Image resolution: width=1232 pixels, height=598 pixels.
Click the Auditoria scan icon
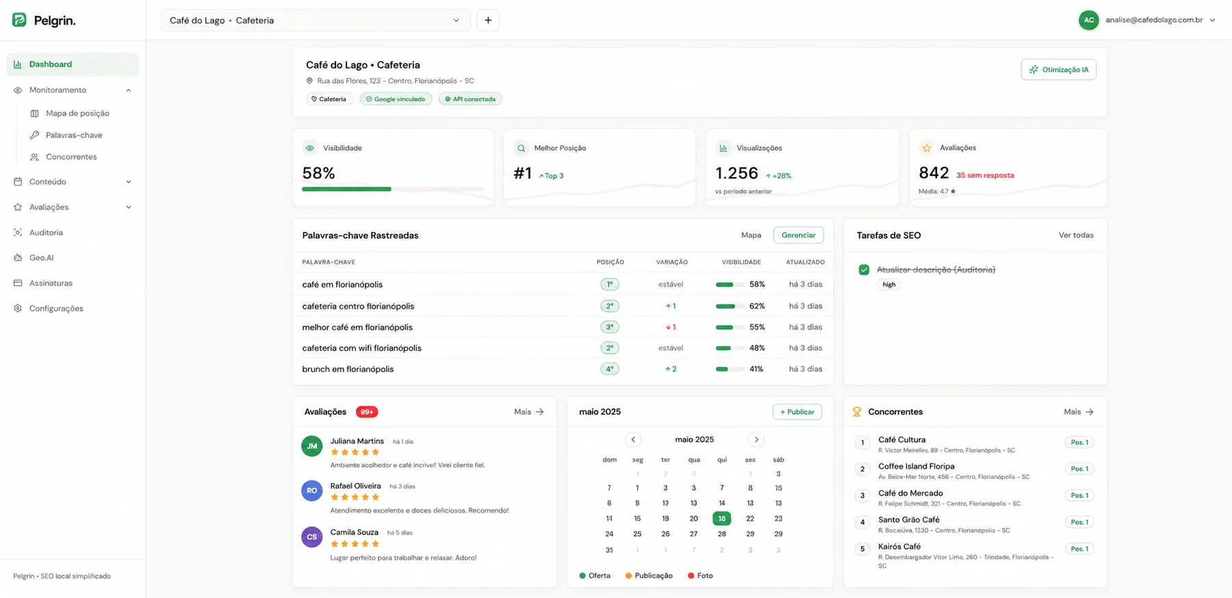[18, 233]
